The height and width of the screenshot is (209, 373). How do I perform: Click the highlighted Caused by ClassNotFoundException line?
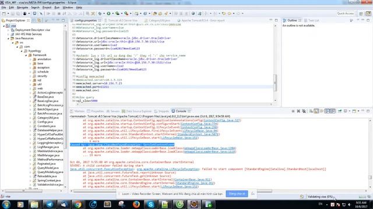click(122, 145)
